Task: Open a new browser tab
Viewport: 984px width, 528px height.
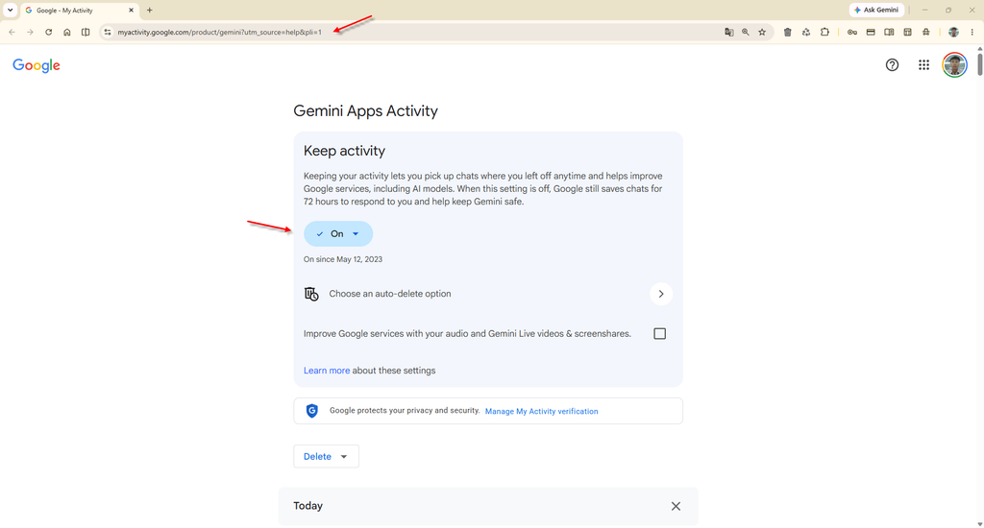Action: (149, 11)
